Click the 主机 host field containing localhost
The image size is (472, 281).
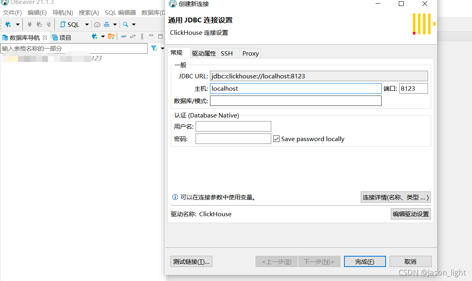[x=296, y=88]
